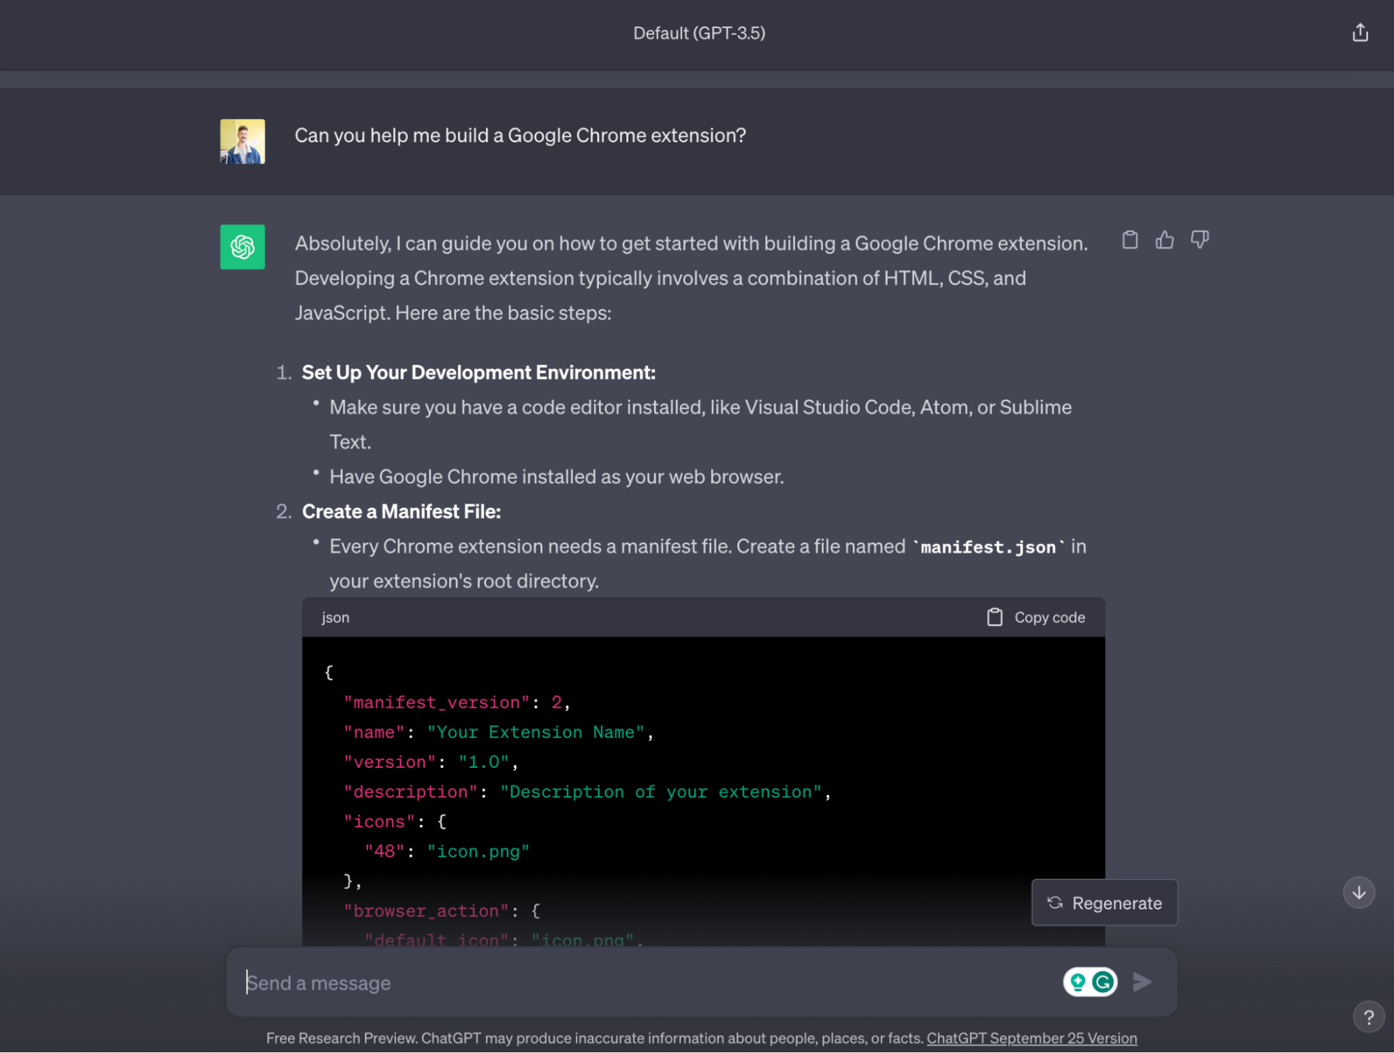This screenshot has height=1053, width=1394.
Task: Click the bullet about code editor installed
Action: click(700, 425)
